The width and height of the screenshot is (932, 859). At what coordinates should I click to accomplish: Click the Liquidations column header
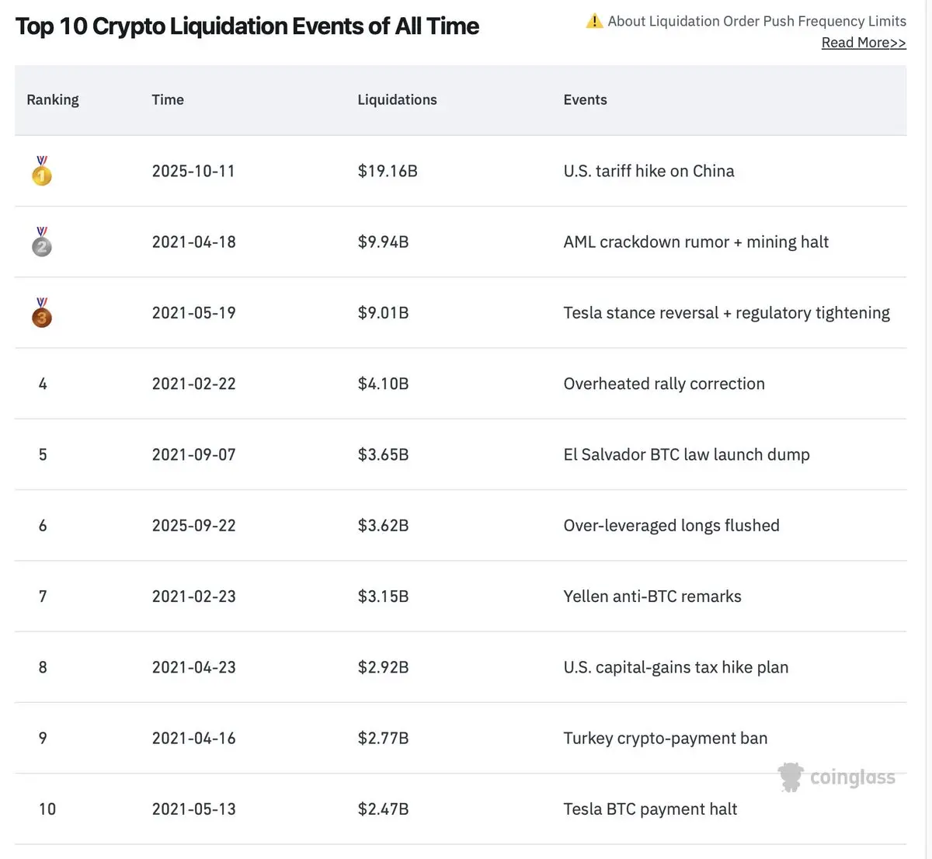[397, 99]
